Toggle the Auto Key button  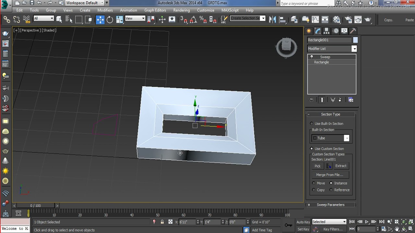[x=303, y=222]
